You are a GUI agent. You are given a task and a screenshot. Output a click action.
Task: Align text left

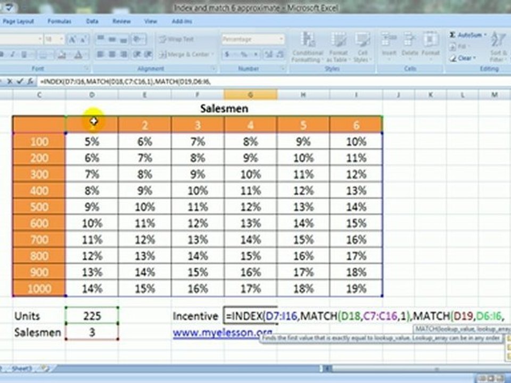point(101,54)
